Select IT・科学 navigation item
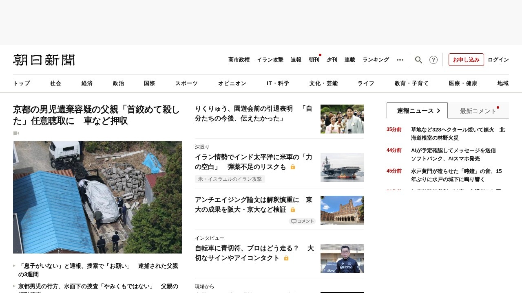 [x=278, y=83]
